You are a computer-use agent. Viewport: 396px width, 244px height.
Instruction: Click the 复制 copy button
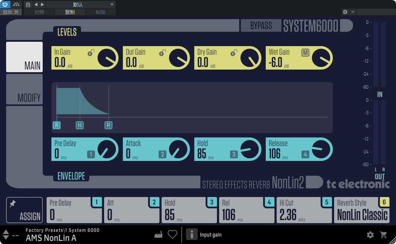[x=70, y=12]
